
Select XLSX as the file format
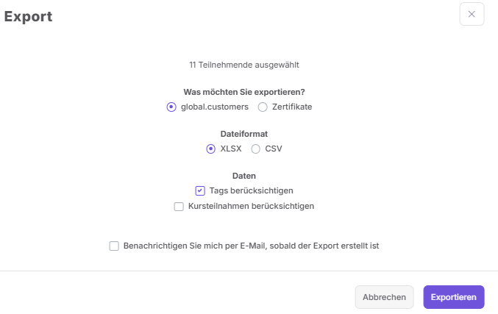(210, 149)
